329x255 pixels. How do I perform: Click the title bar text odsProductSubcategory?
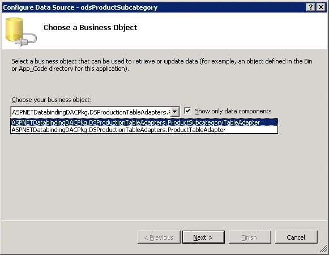coord(119,7)
